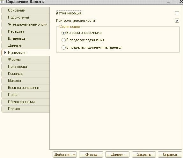
Task: Switch to the Данные tab
Action: coord(26,45)
